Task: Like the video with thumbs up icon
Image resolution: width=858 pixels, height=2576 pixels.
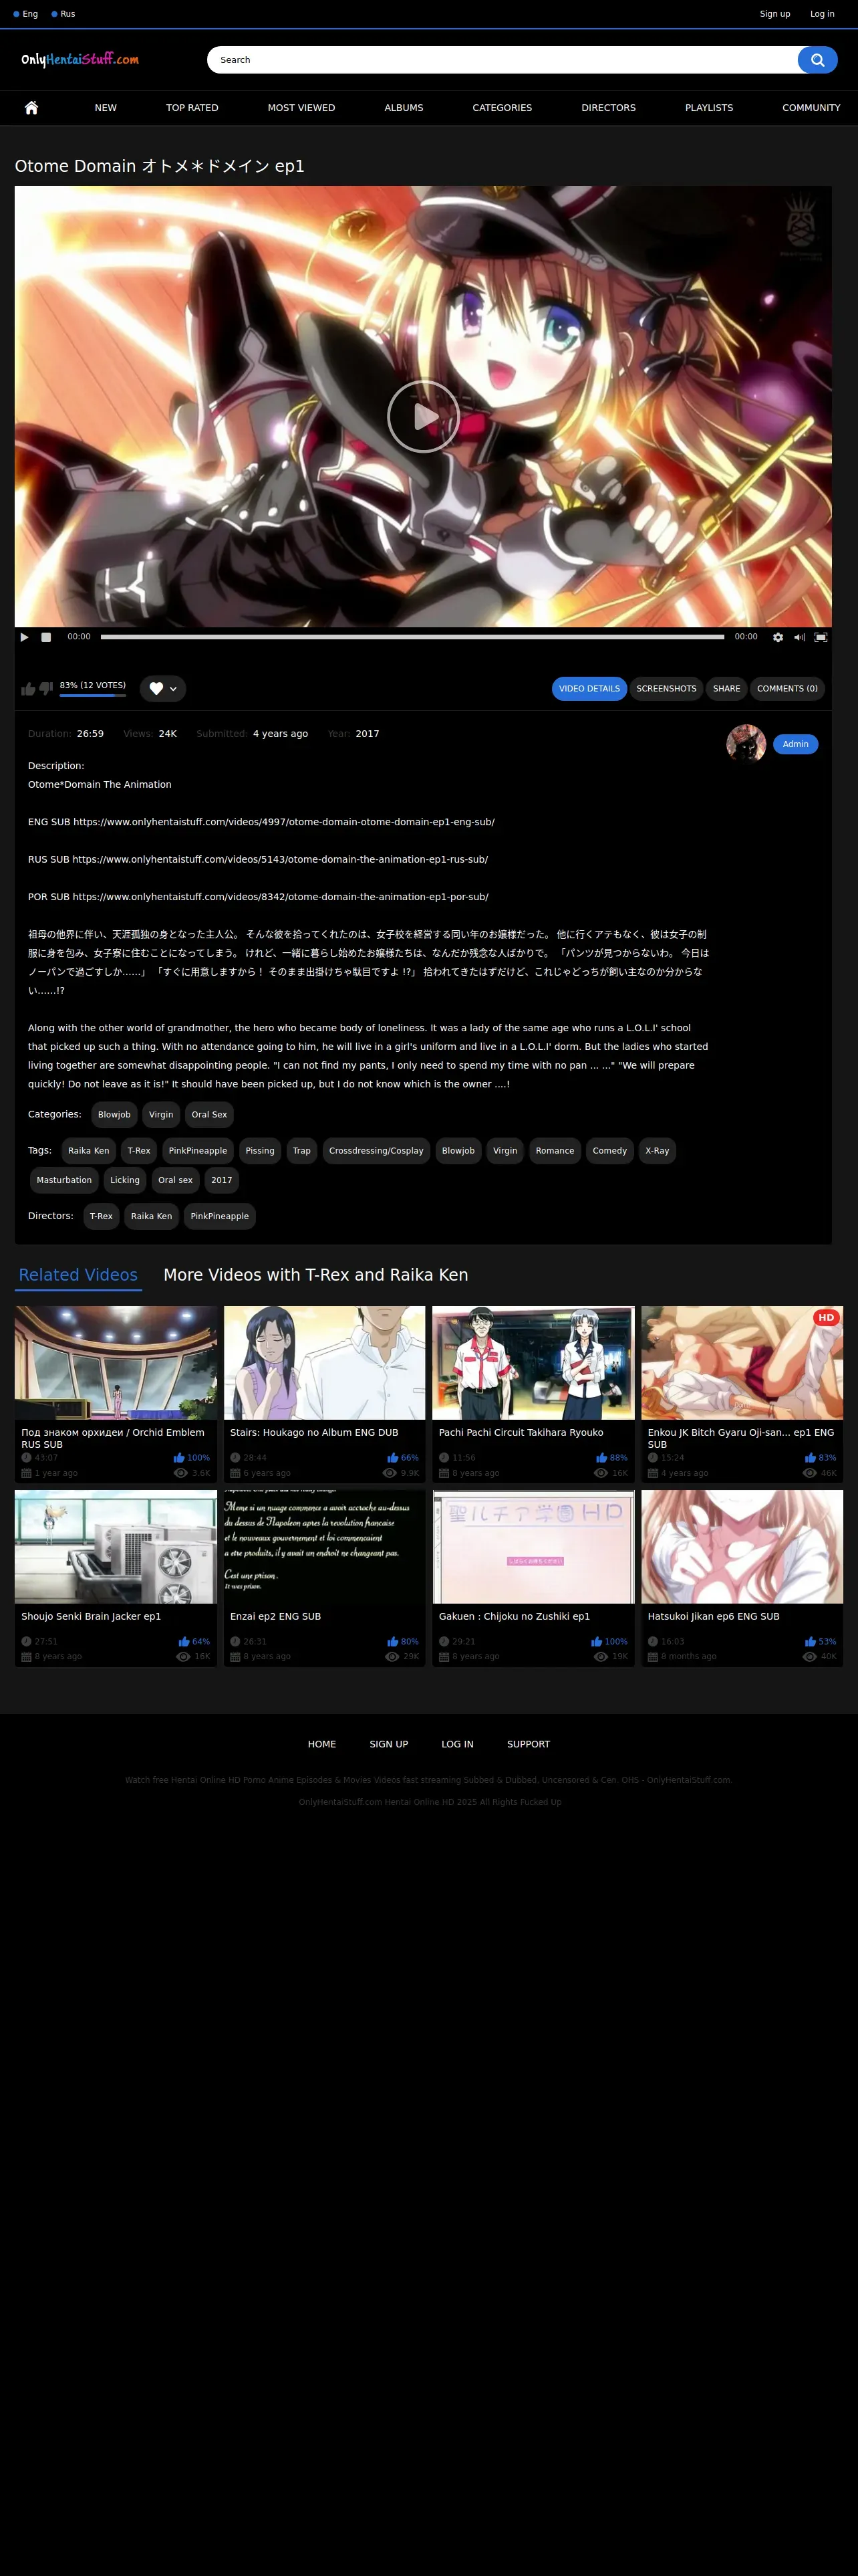Action: pyautogui.click(x=29, y=689)
